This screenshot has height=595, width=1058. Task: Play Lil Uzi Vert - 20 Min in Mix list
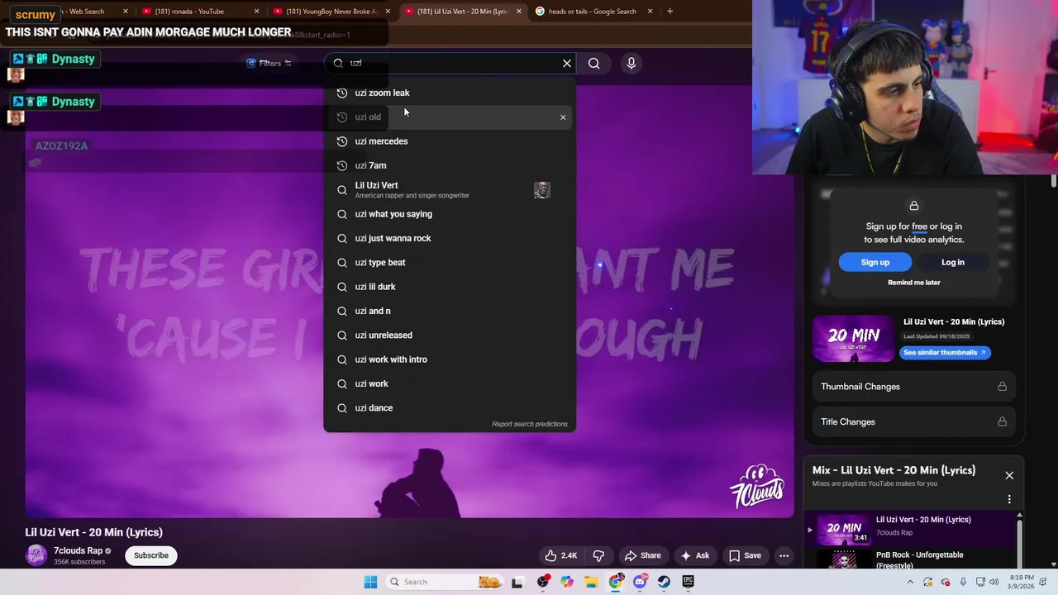(911, 529)
